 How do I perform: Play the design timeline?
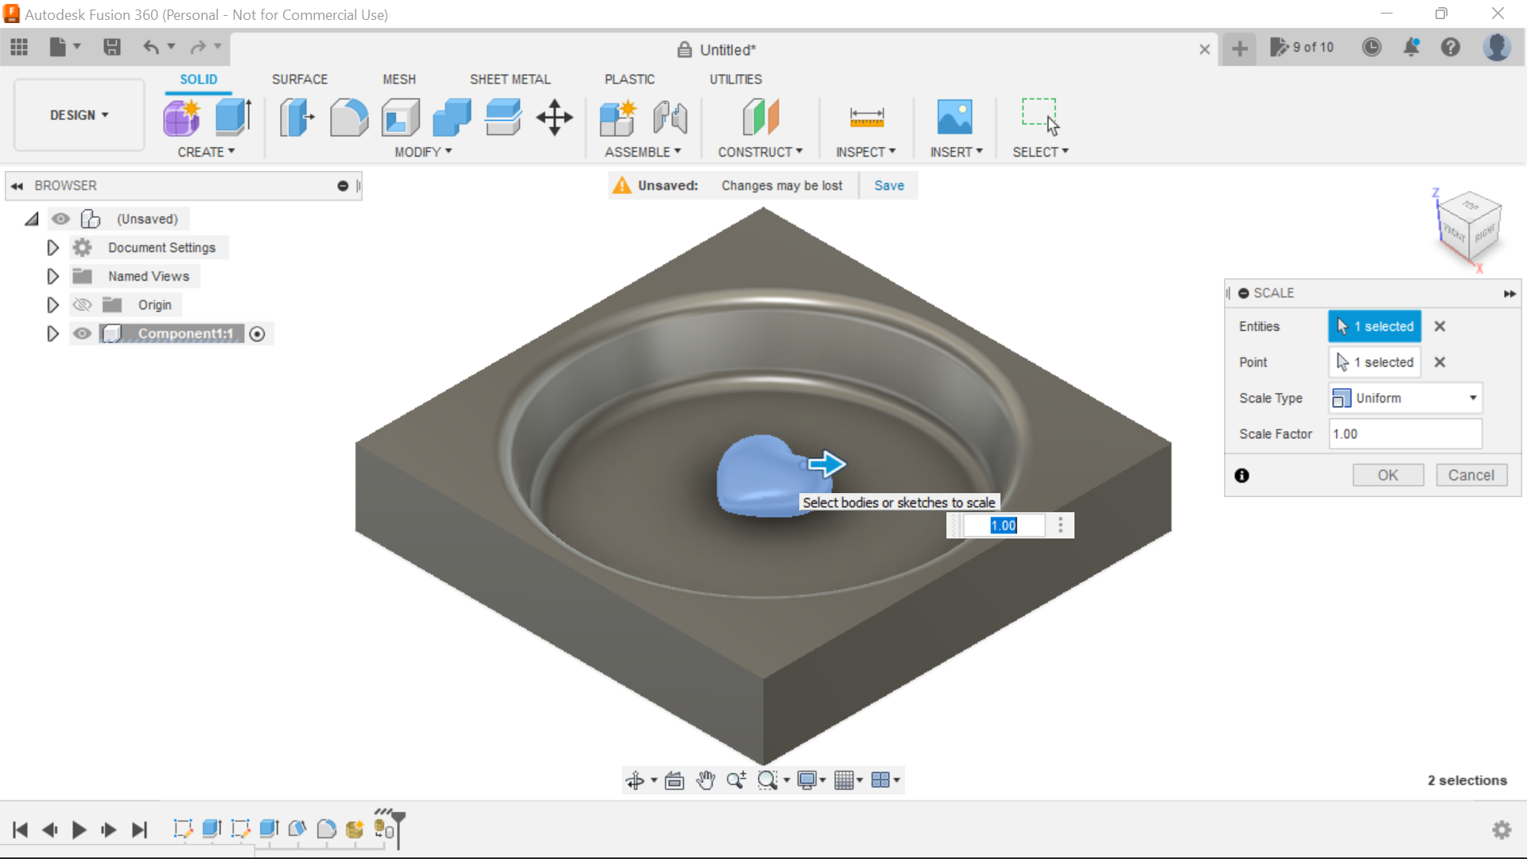tap(79, 830)
